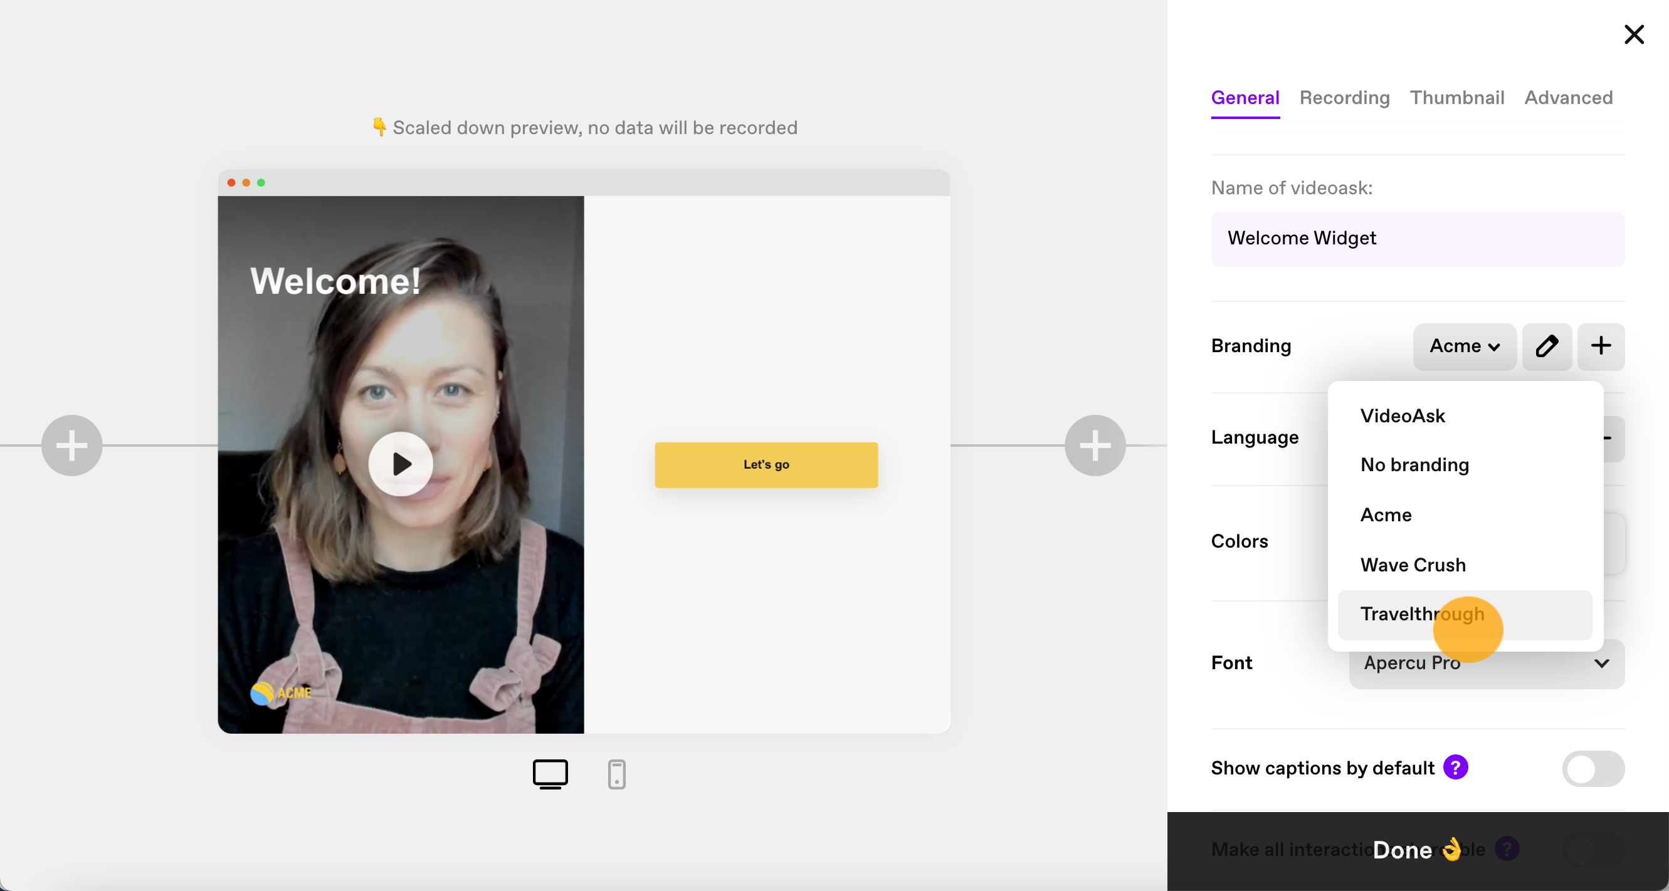
Task: Switch to the Thumbnail tab
Action: (1456, 98)
